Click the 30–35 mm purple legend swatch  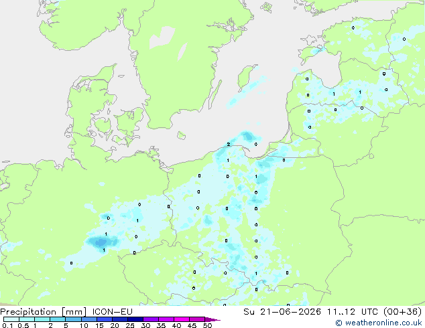[150, 319]
